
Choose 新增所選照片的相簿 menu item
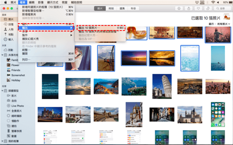[x=46, y=7]
